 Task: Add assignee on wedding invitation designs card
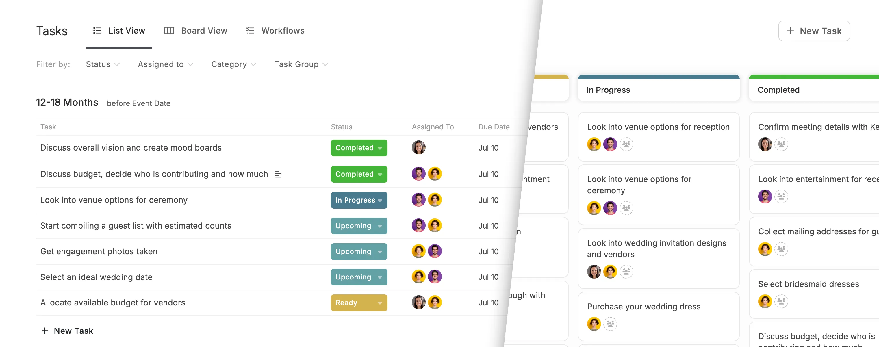coord(626,272)
